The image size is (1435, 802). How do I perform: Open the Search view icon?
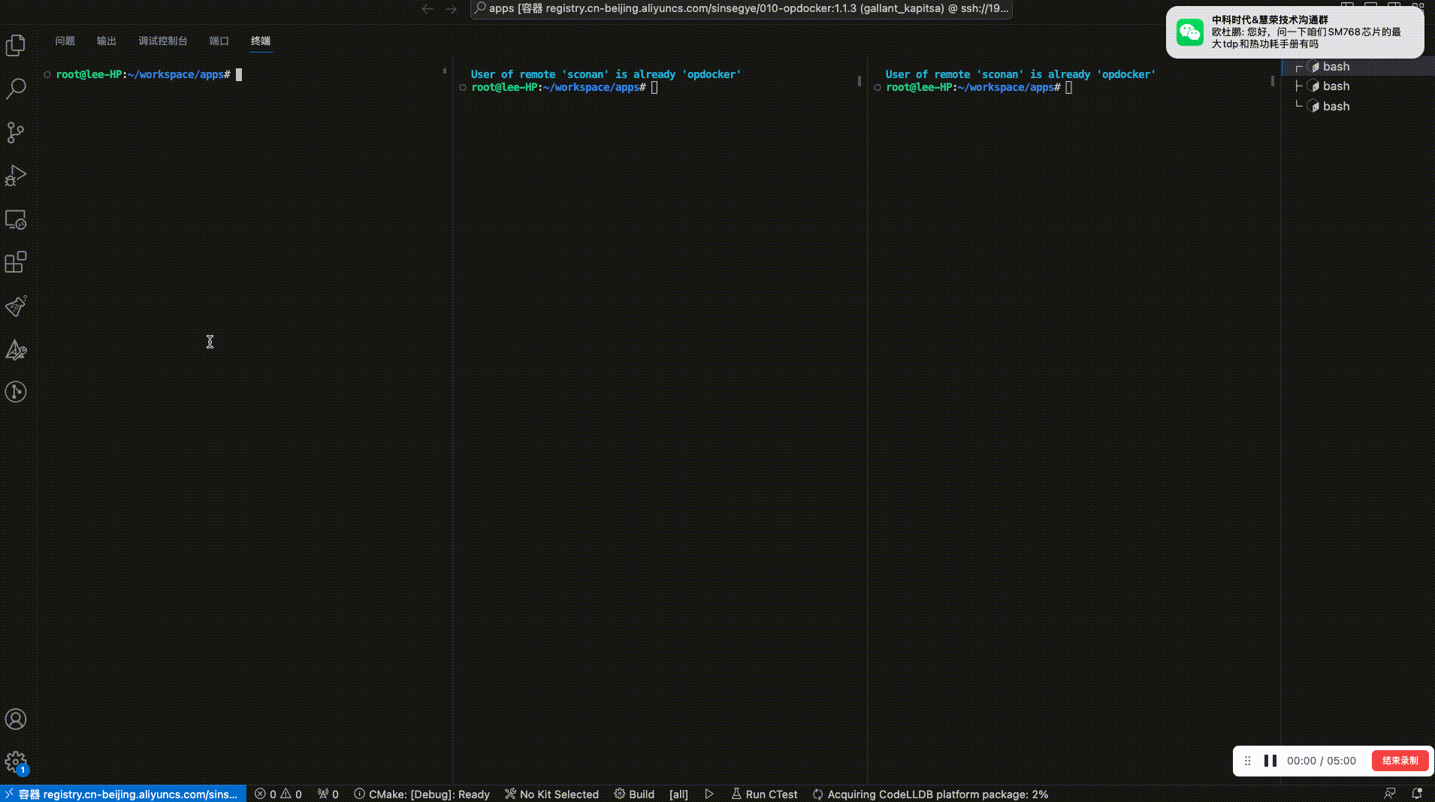pos(16,89)
